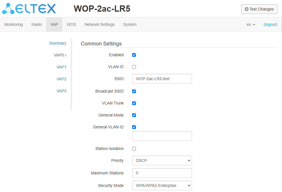282x192 pixels.
Task: Click the WOP-2ac-LR5 device title
Action: [x=102, y=9]
